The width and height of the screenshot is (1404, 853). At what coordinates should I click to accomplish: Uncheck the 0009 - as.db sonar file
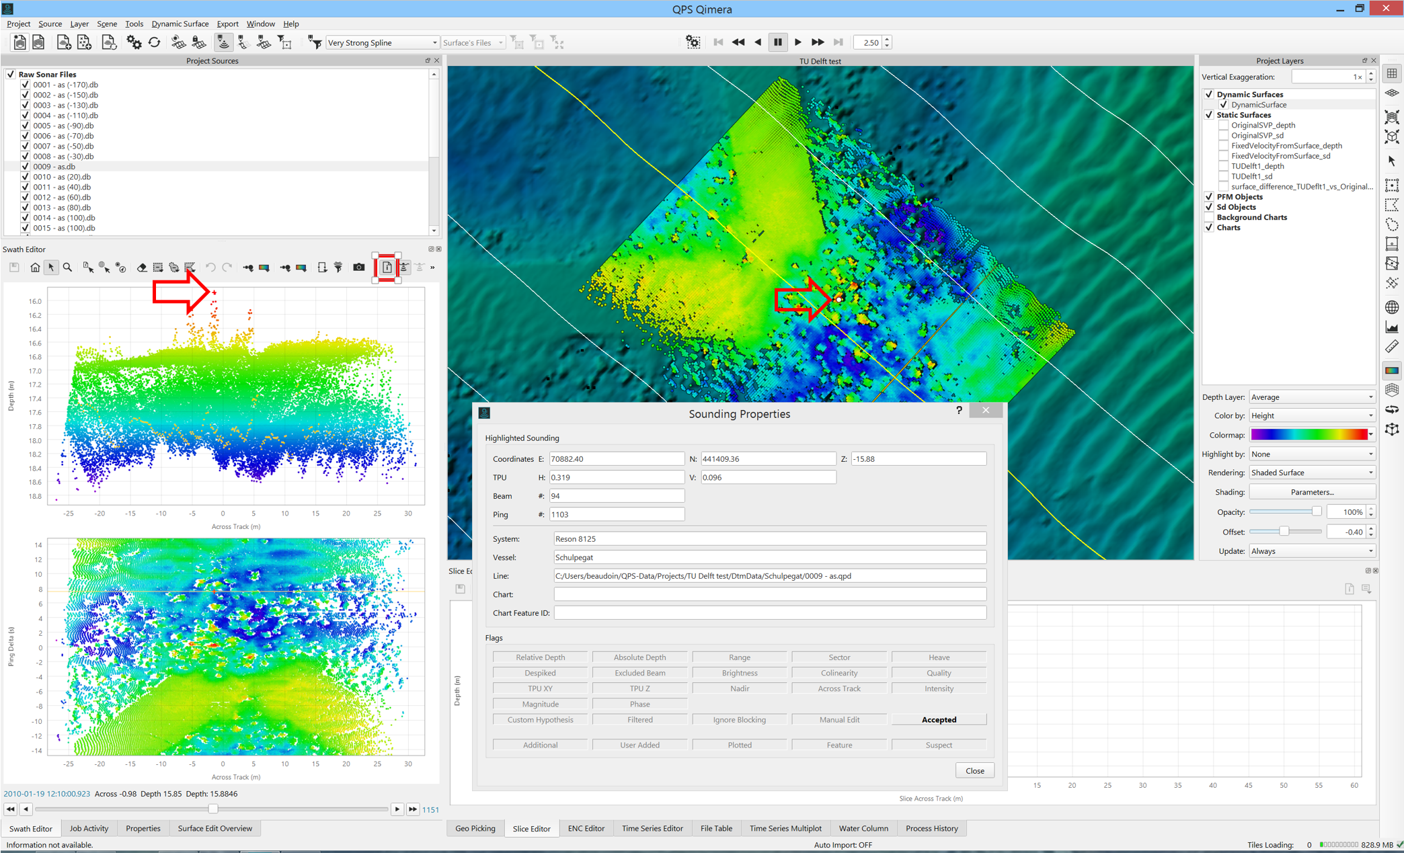tap(26, 167)
